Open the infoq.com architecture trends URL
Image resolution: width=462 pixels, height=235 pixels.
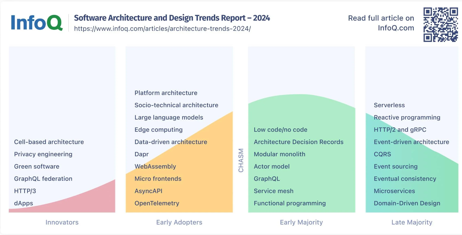(x=162, y=29)
